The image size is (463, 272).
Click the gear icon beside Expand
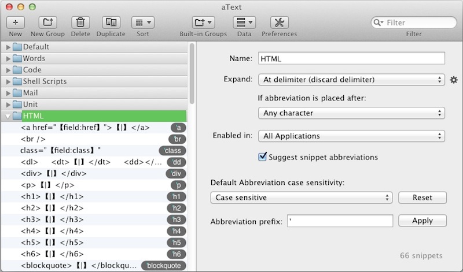coord(454,79)
